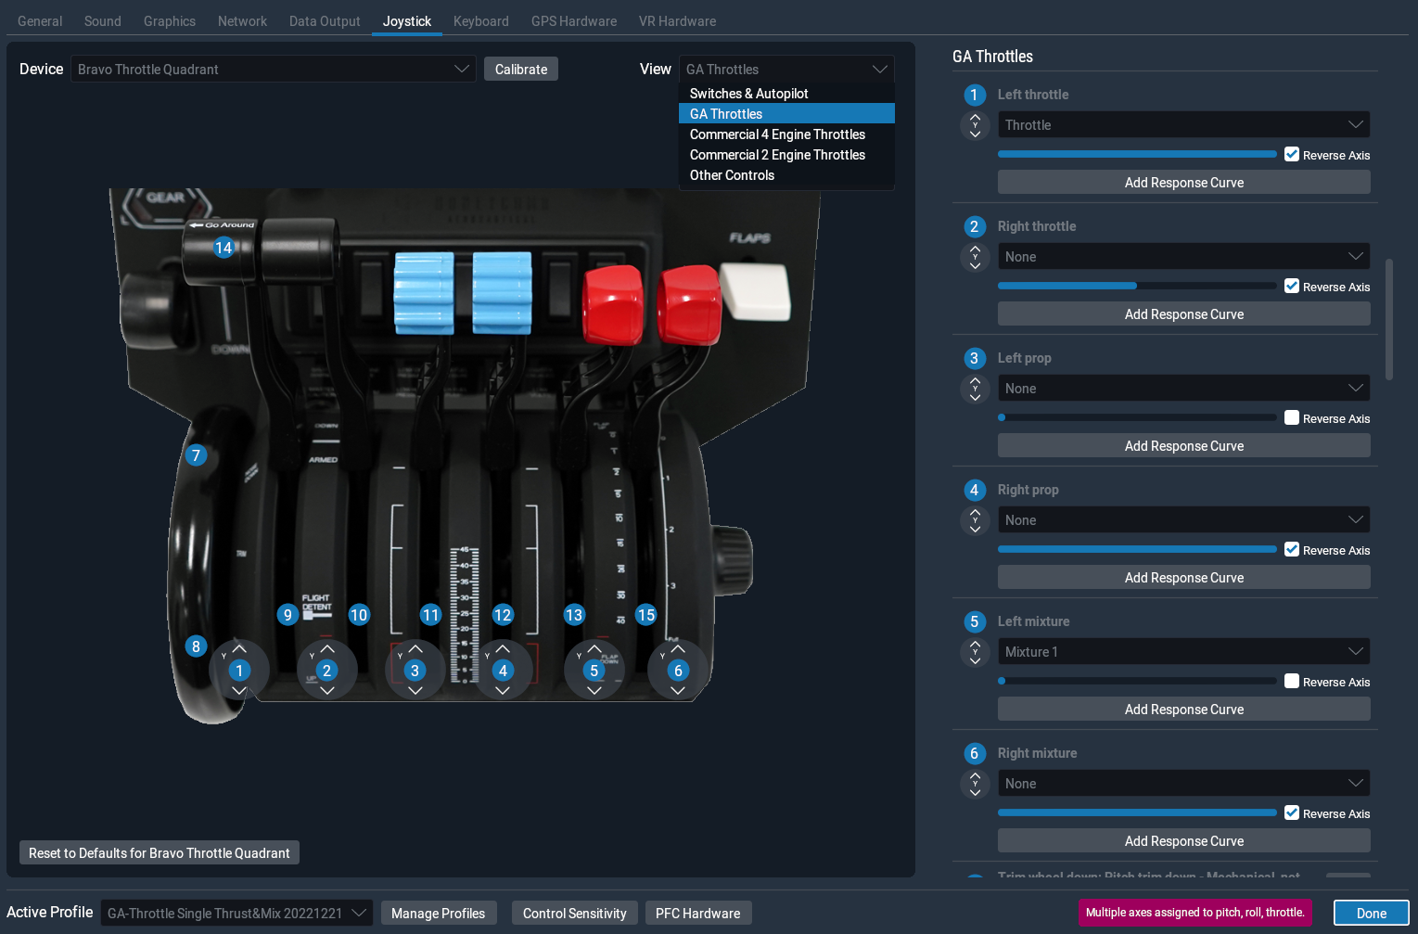1418x934 pixels.
Task: Switch to the Keyboard tab
Action: click(480, 20)
